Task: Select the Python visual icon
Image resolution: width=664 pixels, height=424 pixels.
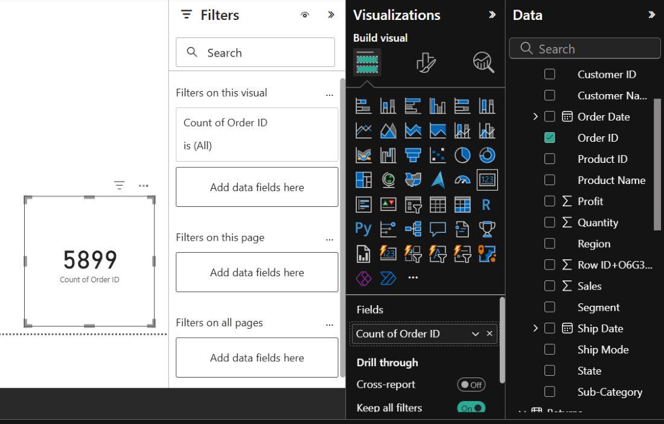Action: point(363,229)
